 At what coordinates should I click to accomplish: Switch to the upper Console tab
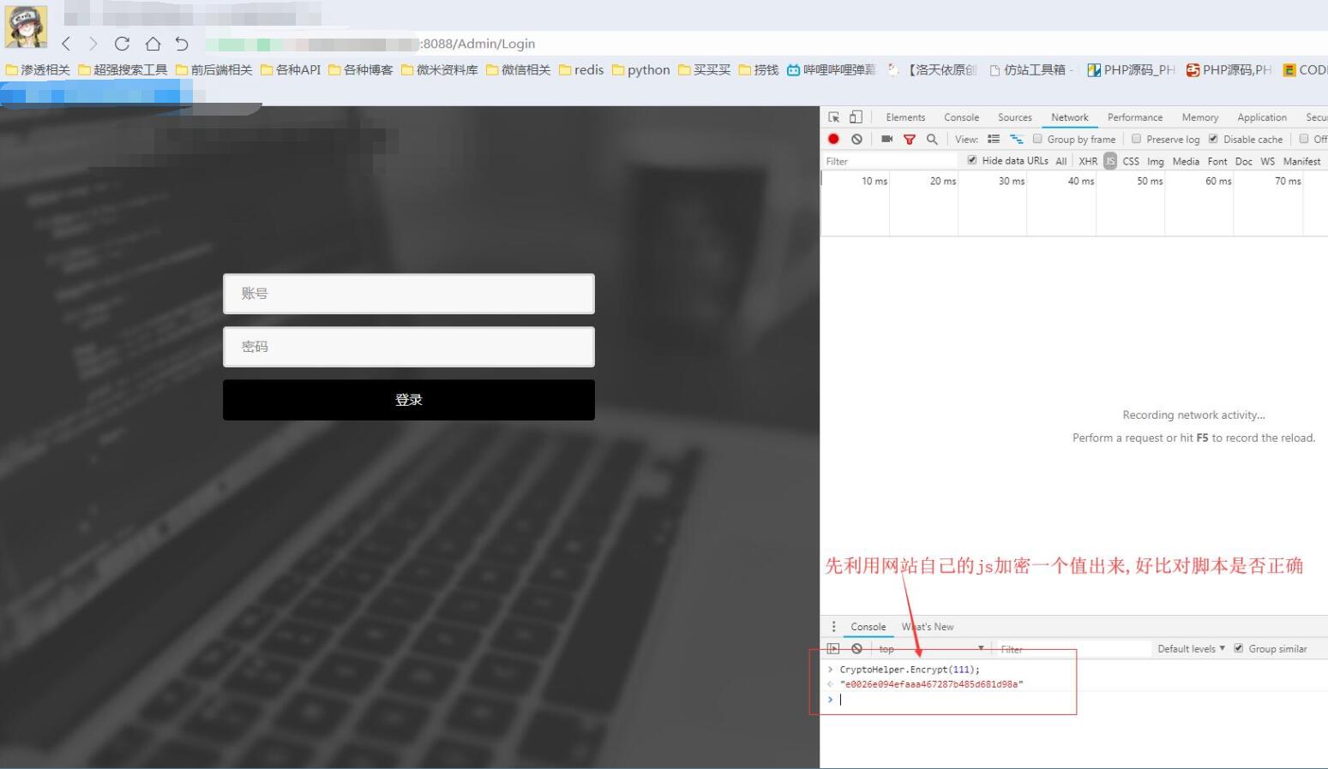pos(961,117)
